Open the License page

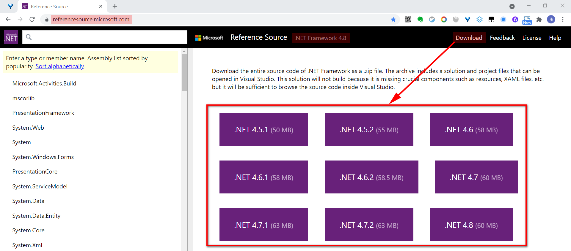(532, 38)
